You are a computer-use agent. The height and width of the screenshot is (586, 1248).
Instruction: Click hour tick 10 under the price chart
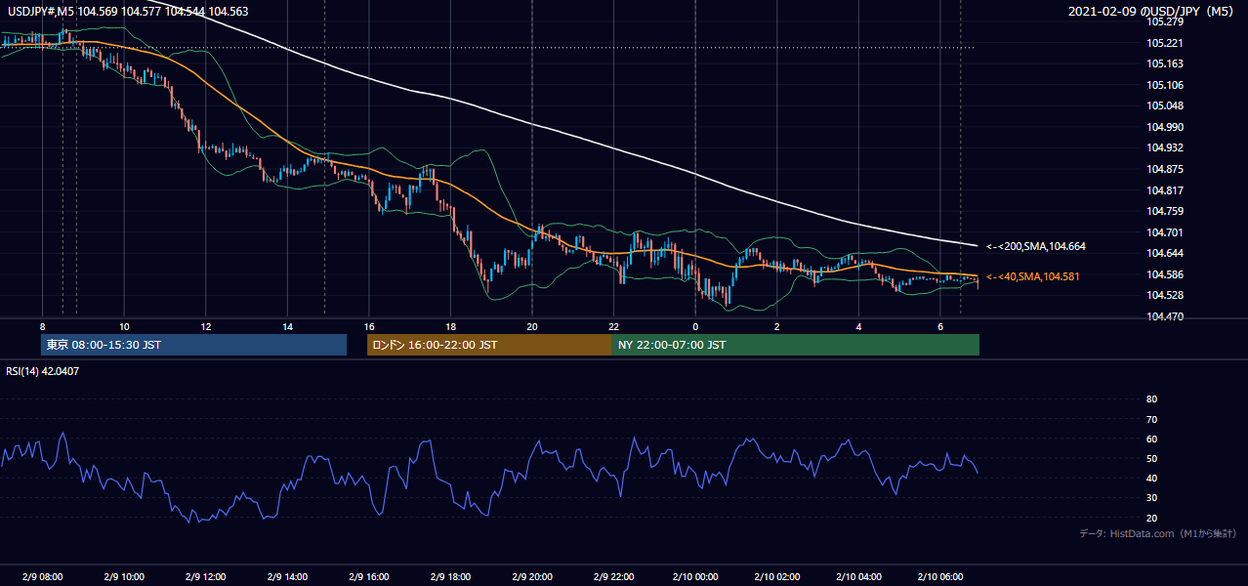click(124, 326)
